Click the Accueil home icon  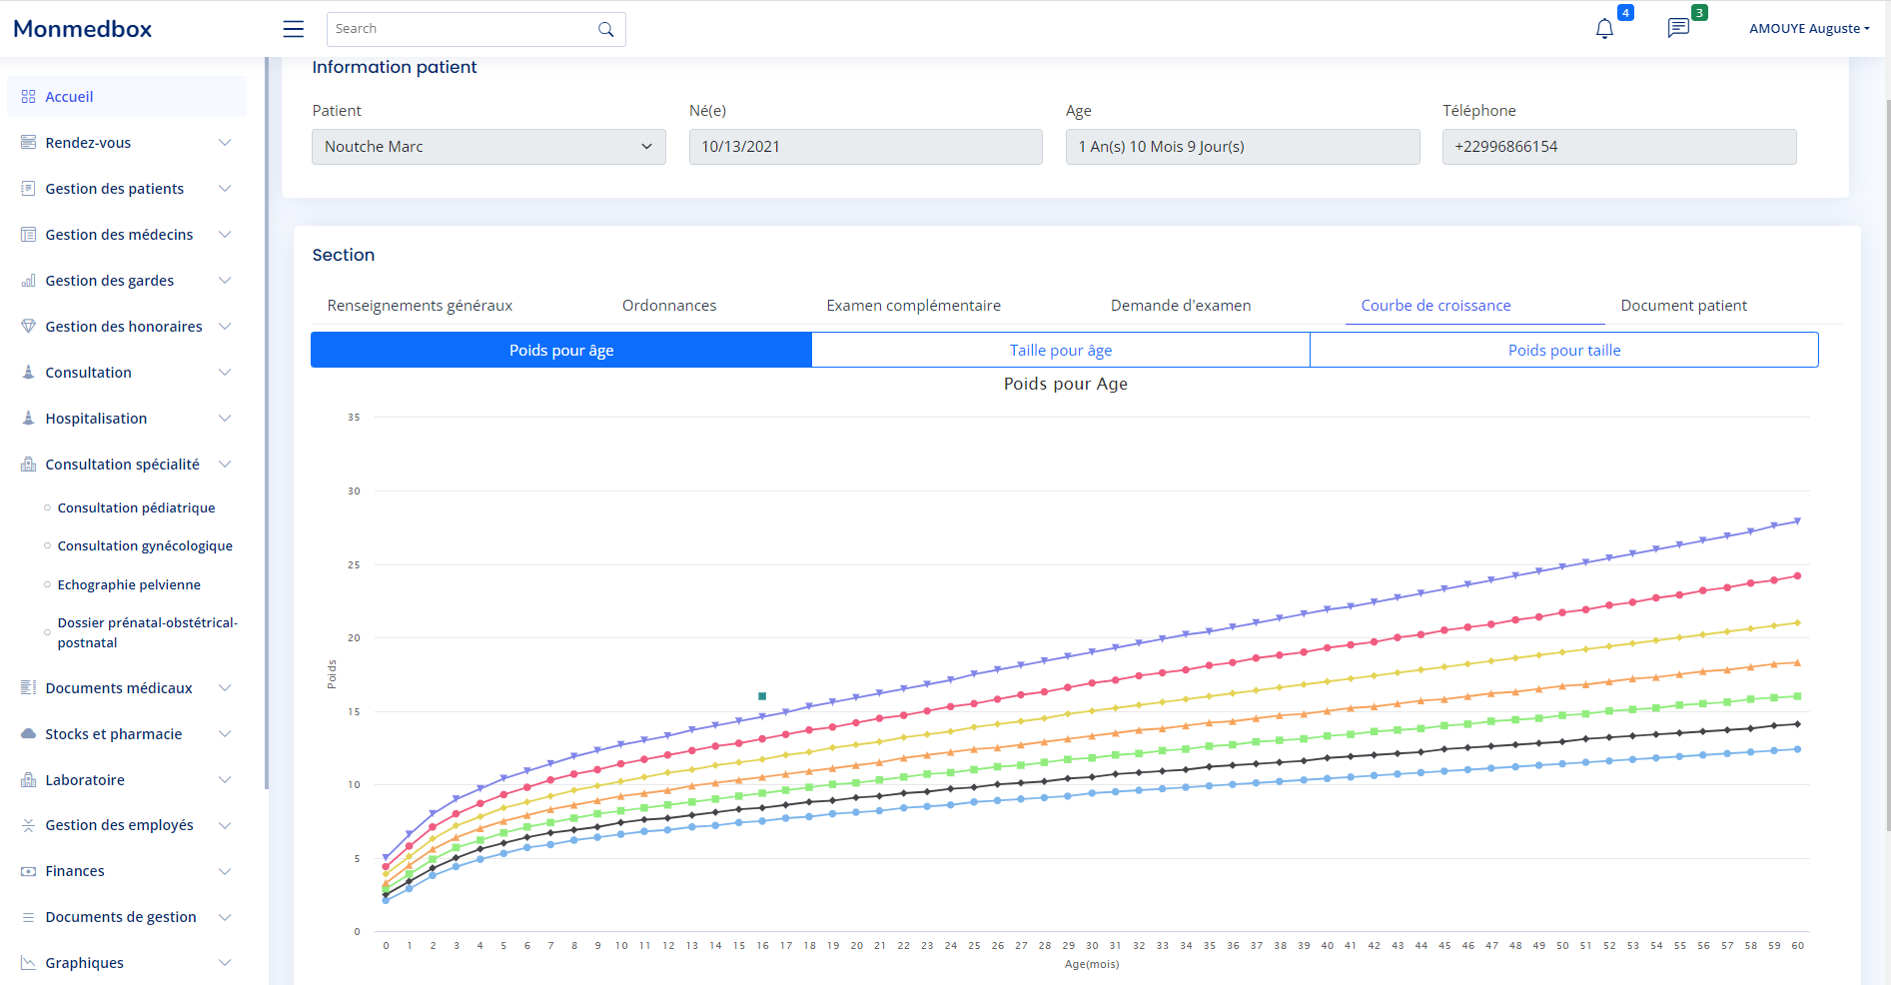point(28,97)
